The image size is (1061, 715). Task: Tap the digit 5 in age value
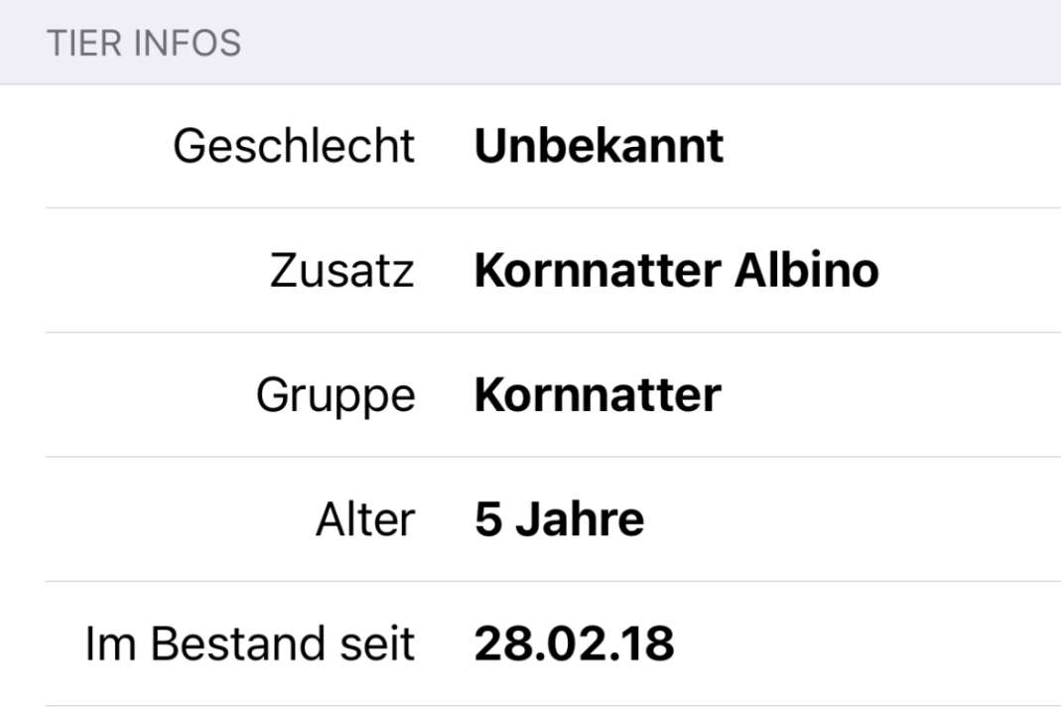tap(488, 519)
